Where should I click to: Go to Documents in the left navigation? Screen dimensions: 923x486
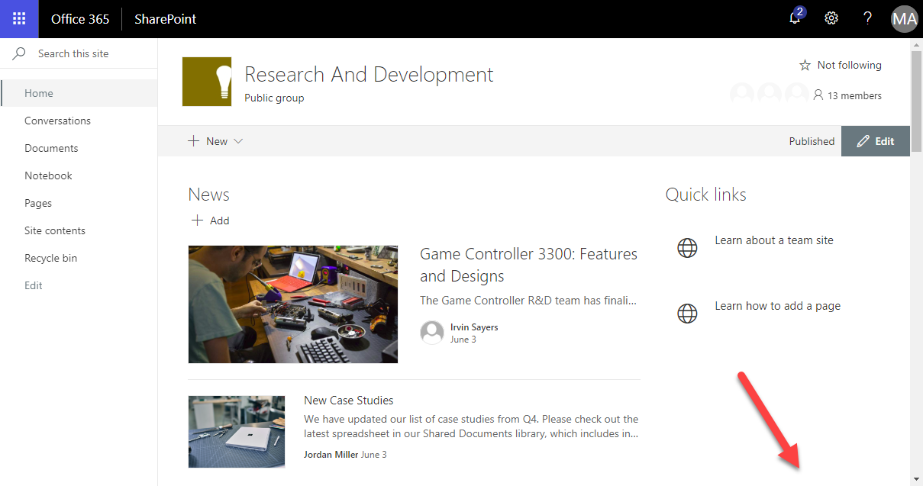[51, 148]
